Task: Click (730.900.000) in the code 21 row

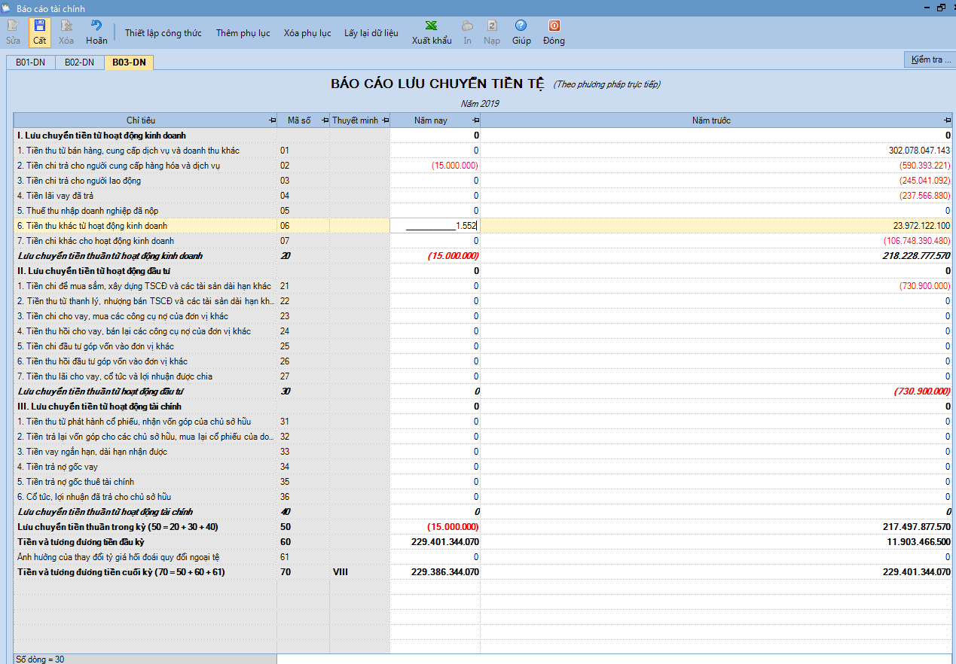Action: 924,286
